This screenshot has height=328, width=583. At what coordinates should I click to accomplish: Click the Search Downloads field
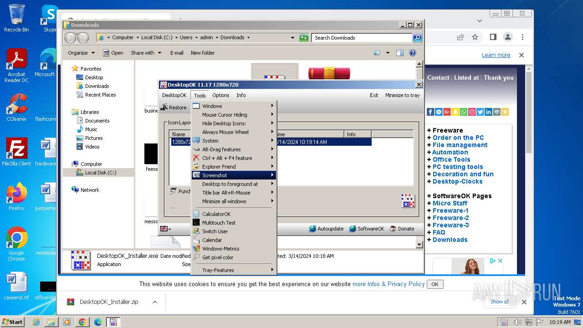click(x=362, y=38)
